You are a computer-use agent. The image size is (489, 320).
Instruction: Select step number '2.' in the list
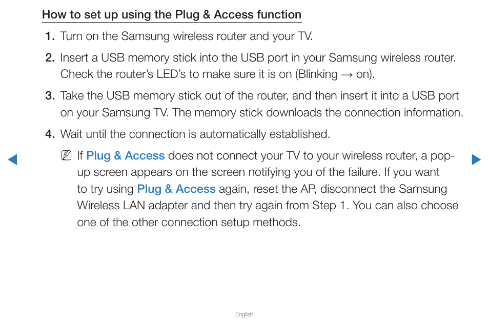(x=50, y=58)
